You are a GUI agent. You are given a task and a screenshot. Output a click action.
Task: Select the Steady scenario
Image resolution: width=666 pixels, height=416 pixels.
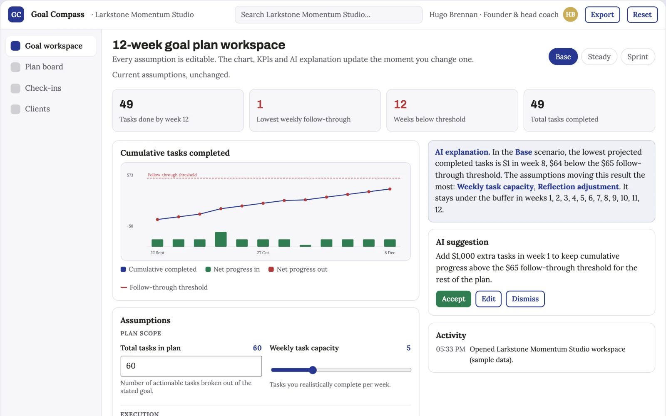(599, 57)
